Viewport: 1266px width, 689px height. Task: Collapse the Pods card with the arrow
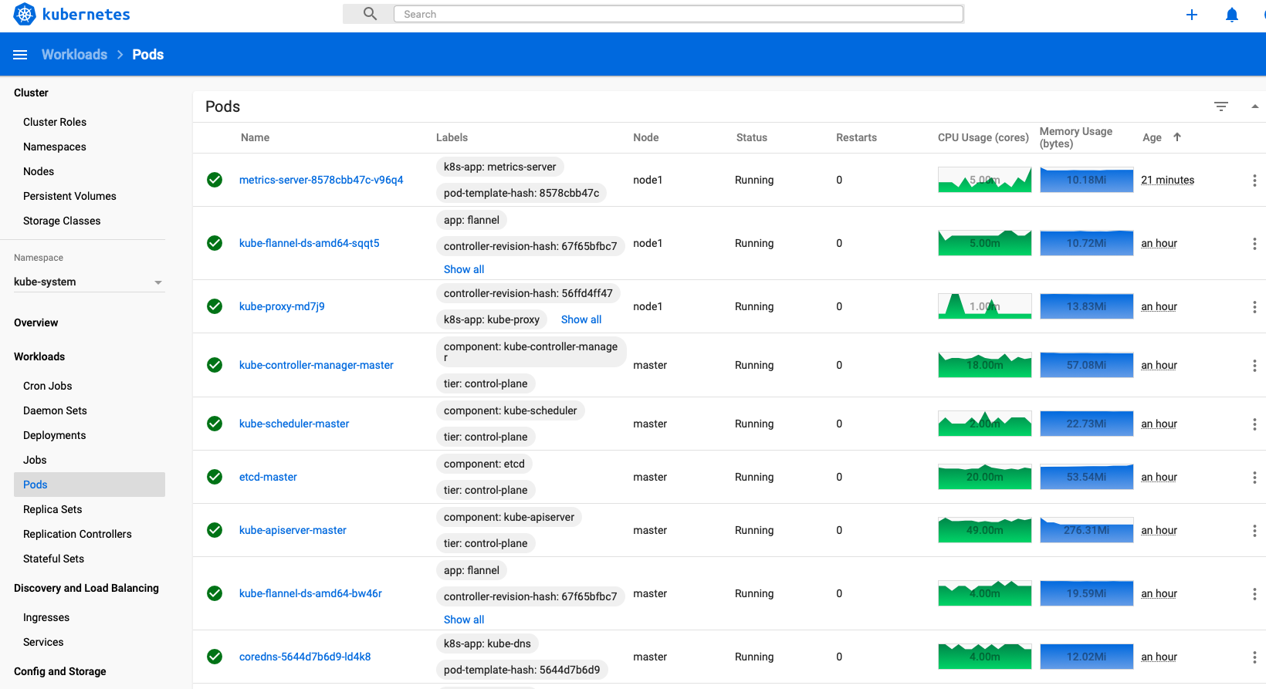coord(1255,106)
